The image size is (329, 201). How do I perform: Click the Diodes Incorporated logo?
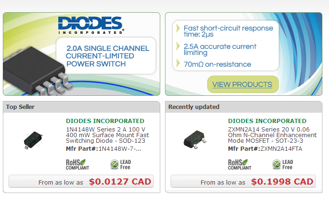click(91, 25)
